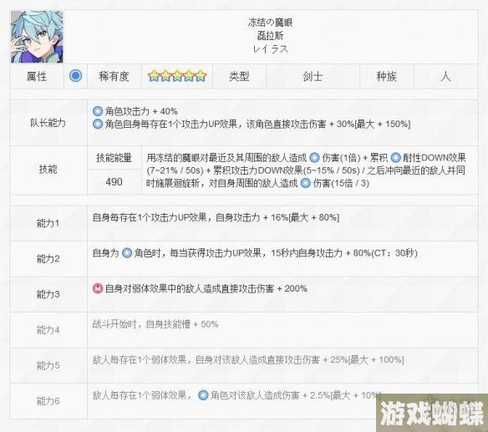Viewport: 488px width, 432px height.
Task: Click the character portrait thumbnail
Action: 37,37
